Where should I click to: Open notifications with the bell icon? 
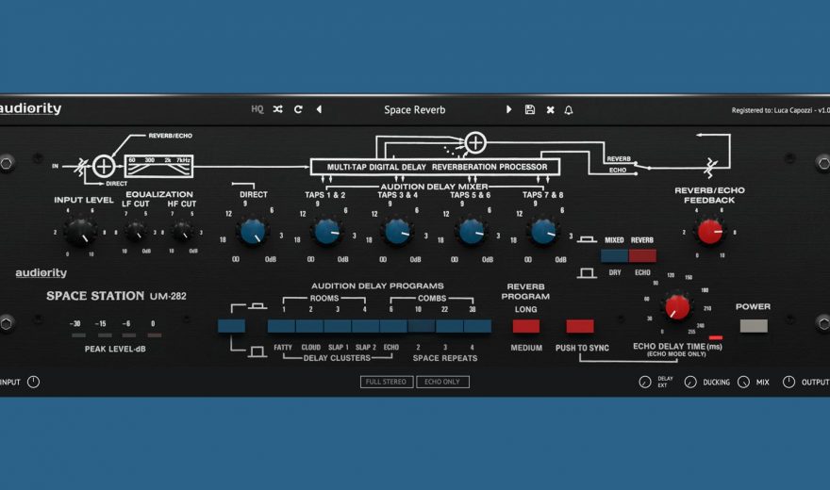coord(569,109)
